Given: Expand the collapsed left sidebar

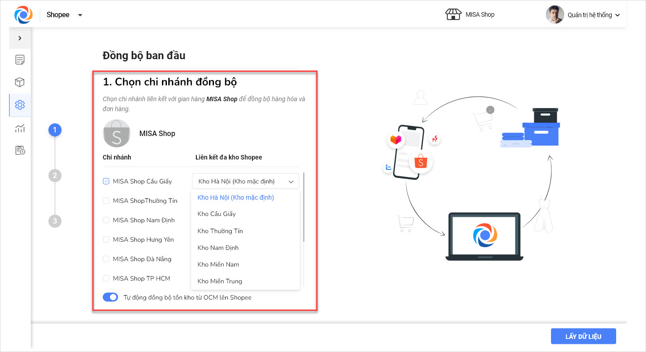Looking at the screenshot, I should [x=20, y=38].
